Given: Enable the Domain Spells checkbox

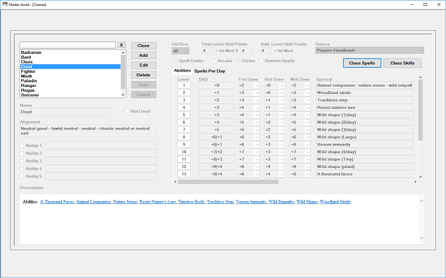Looking at the screenshot, I should pos(261,61).
